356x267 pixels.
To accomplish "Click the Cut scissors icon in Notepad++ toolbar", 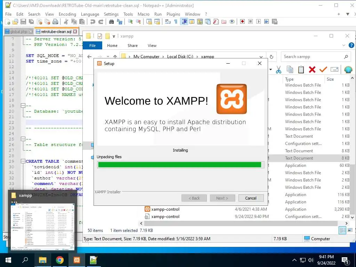I will (66, 22).
